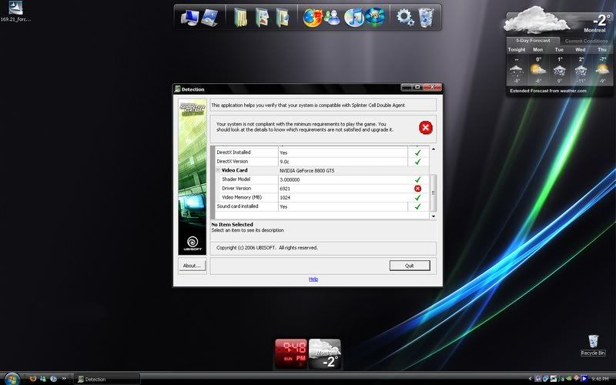Click the list scrollbar up arrow

(434, 149)
